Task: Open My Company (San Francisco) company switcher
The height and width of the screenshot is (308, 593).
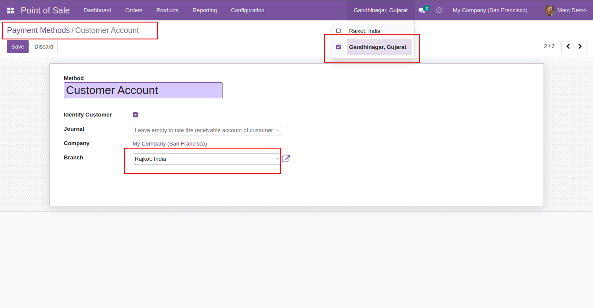Action: 490,10
